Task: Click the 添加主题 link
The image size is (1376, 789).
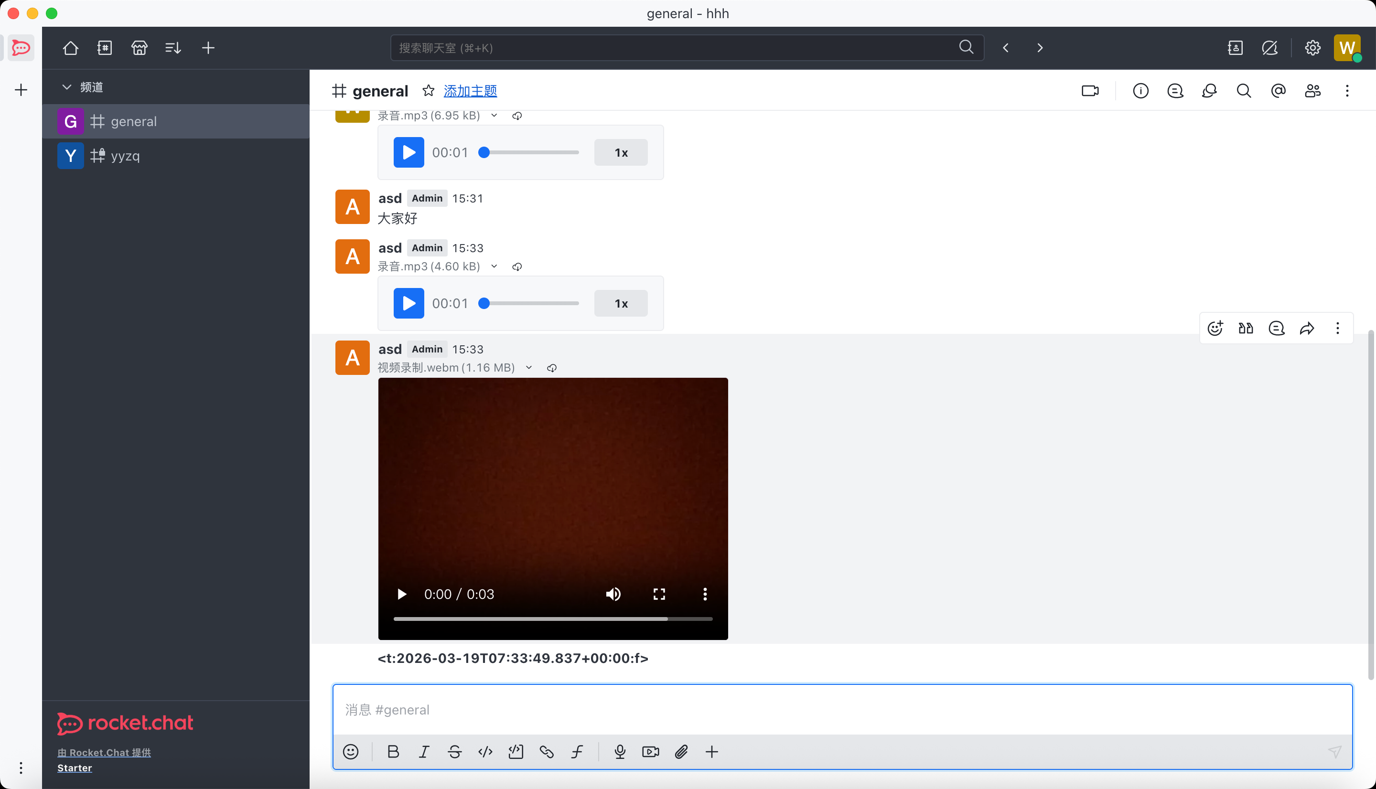Action: (x=470, y=91)
